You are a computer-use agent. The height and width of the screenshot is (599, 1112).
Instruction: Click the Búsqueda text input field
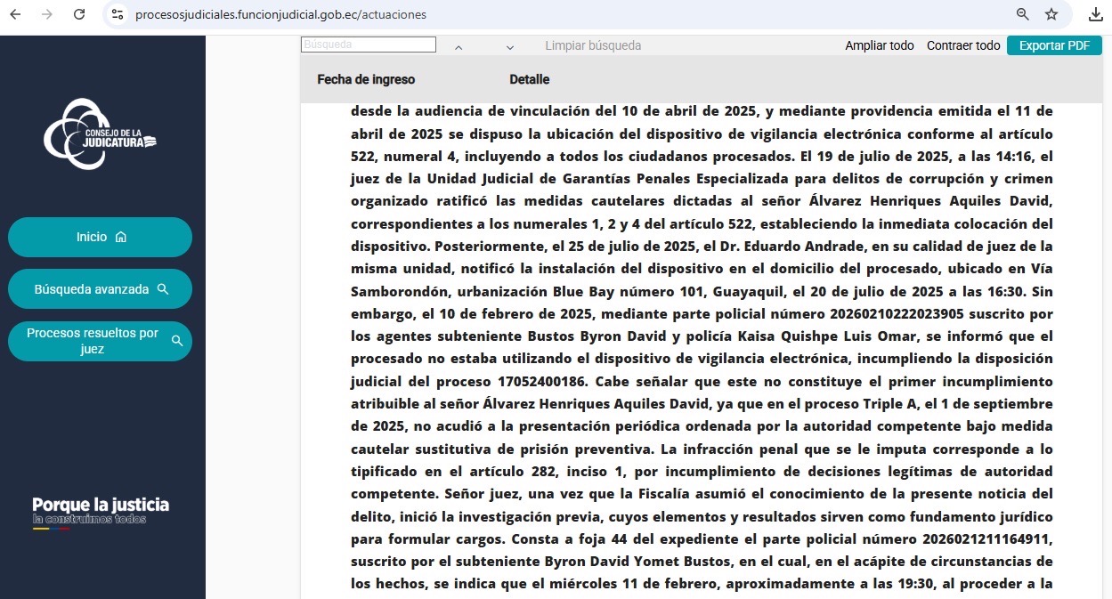pos(369,45)
